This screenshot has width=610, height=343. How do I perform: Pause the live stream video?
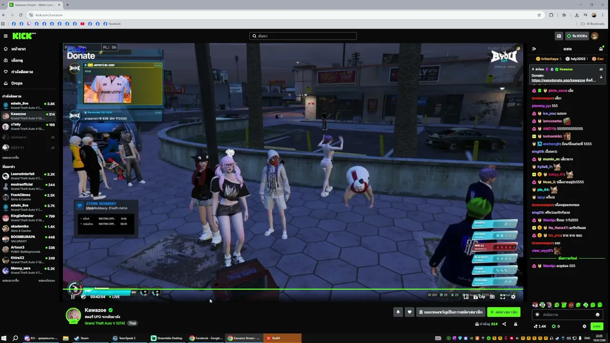coord(73,297)
